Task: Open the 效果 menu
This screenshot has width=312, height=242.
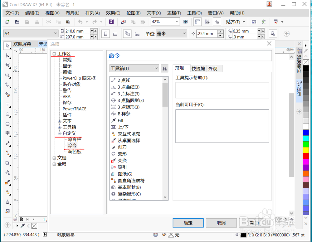Action: tap(113, 13)
